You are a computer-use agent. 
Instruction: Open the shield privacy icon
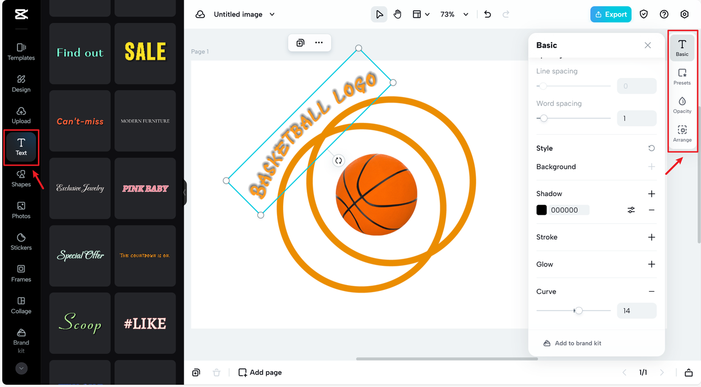click(x=644, y=14)
